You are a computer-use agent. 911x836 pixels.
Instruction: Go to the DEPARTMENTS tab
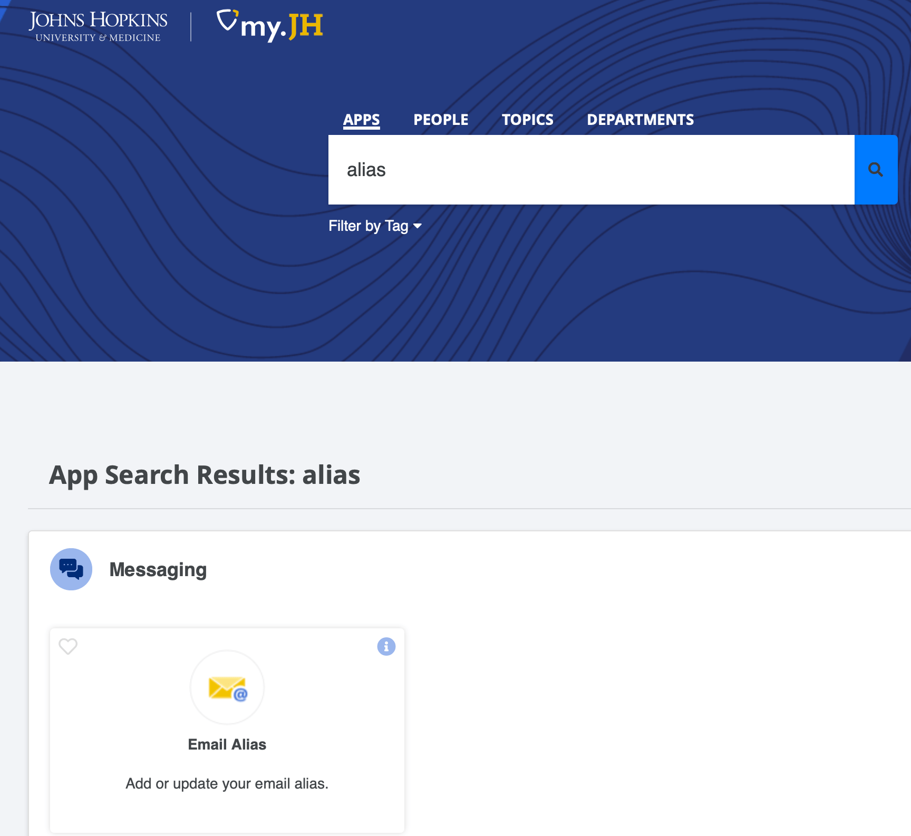click(640, 120)
